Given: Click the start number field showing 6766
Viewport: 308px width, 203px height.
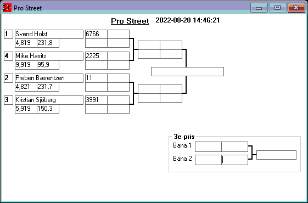Looking at the screenshot, I should [96, 34].
